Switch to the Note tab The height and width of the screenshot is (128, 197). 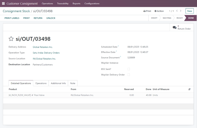(x=73, y=83)
